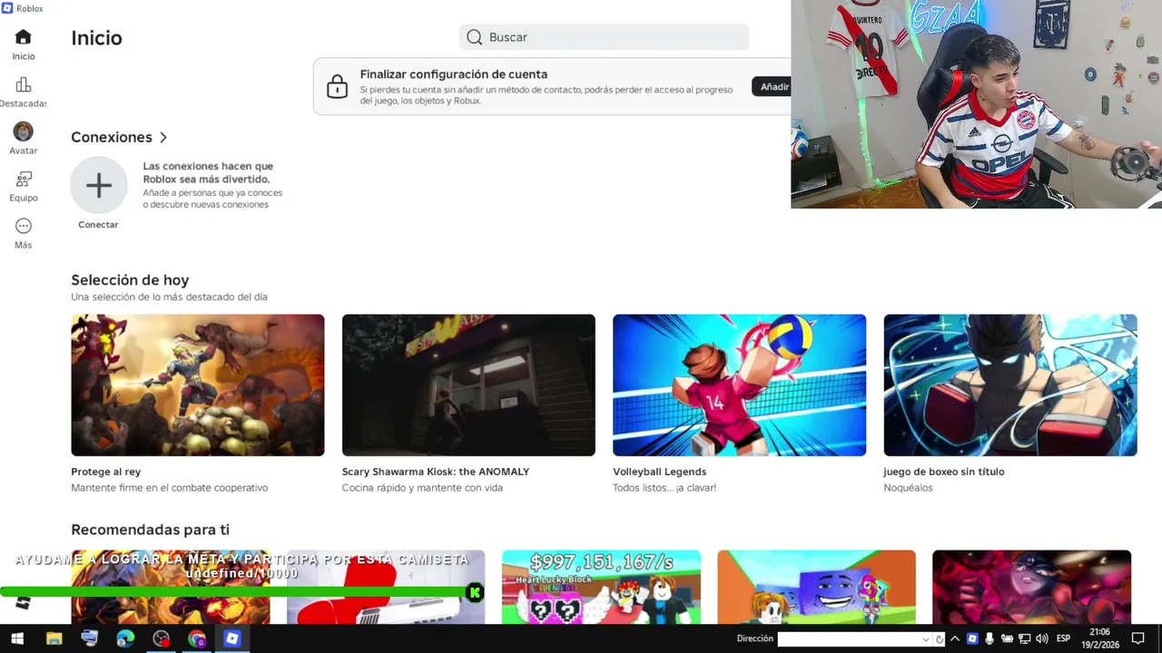This screenshot has height=653, width=1162.
Task: Click the Volleyball Legends title text
Action: click(659, 472)
